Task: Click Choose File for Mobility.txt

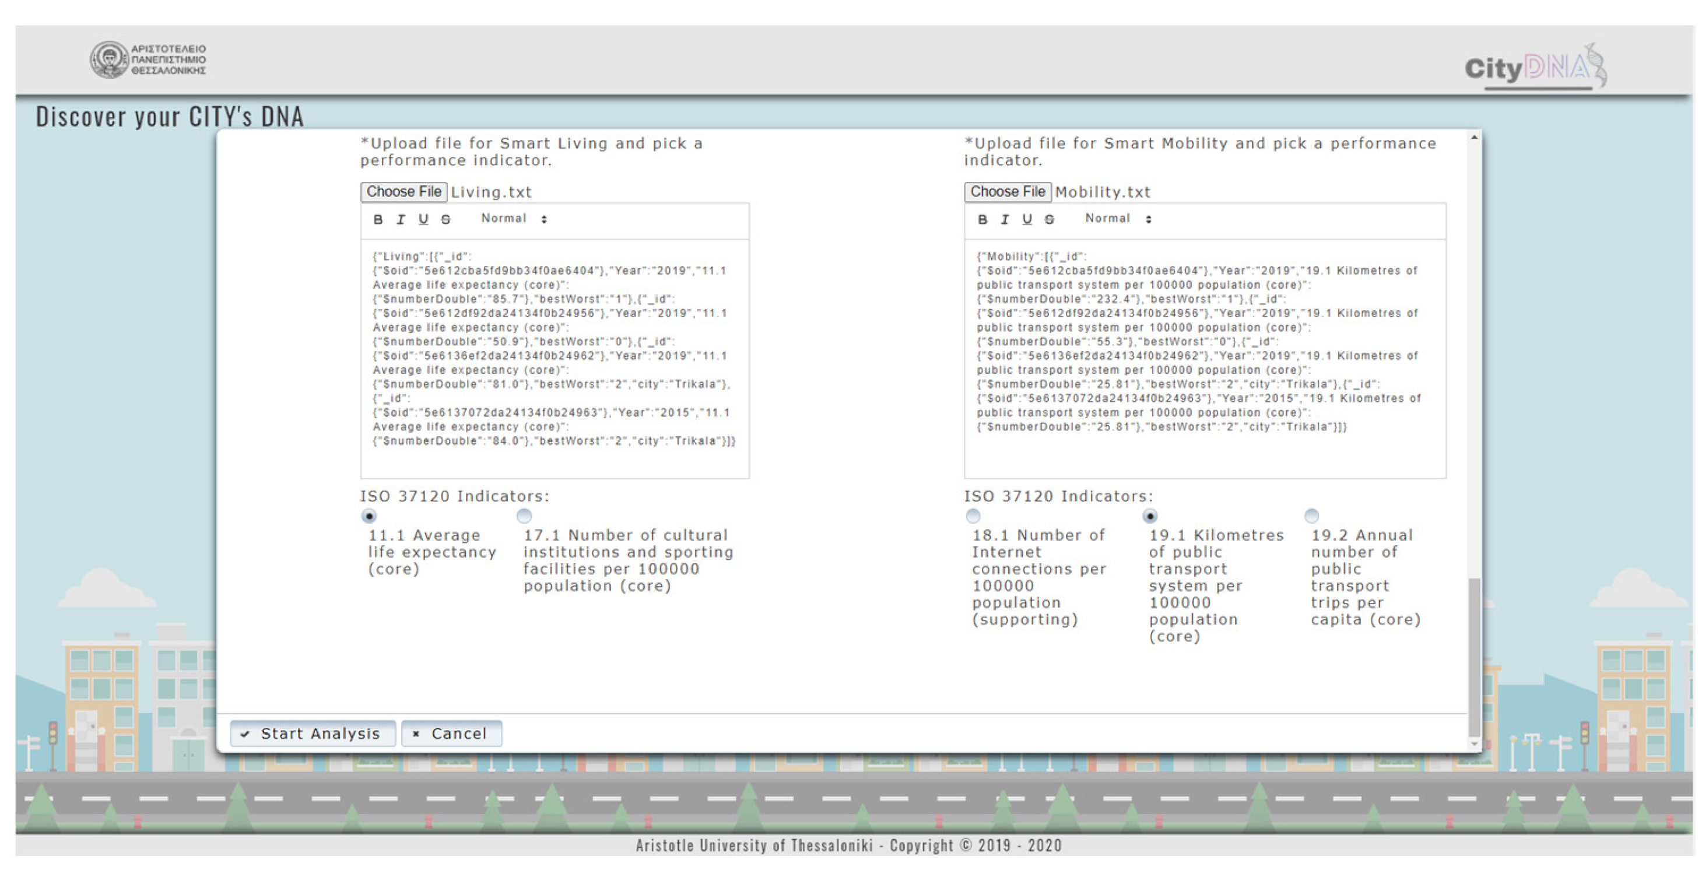Action: point(1008,192)
